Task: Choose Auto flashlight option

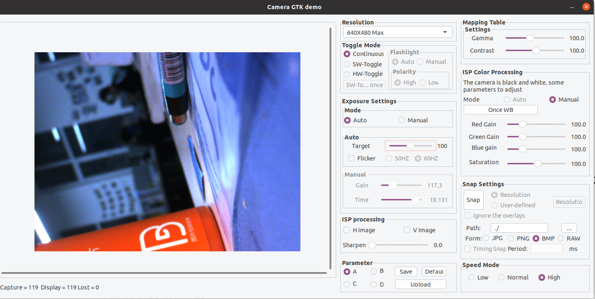Action: point(396,62)
